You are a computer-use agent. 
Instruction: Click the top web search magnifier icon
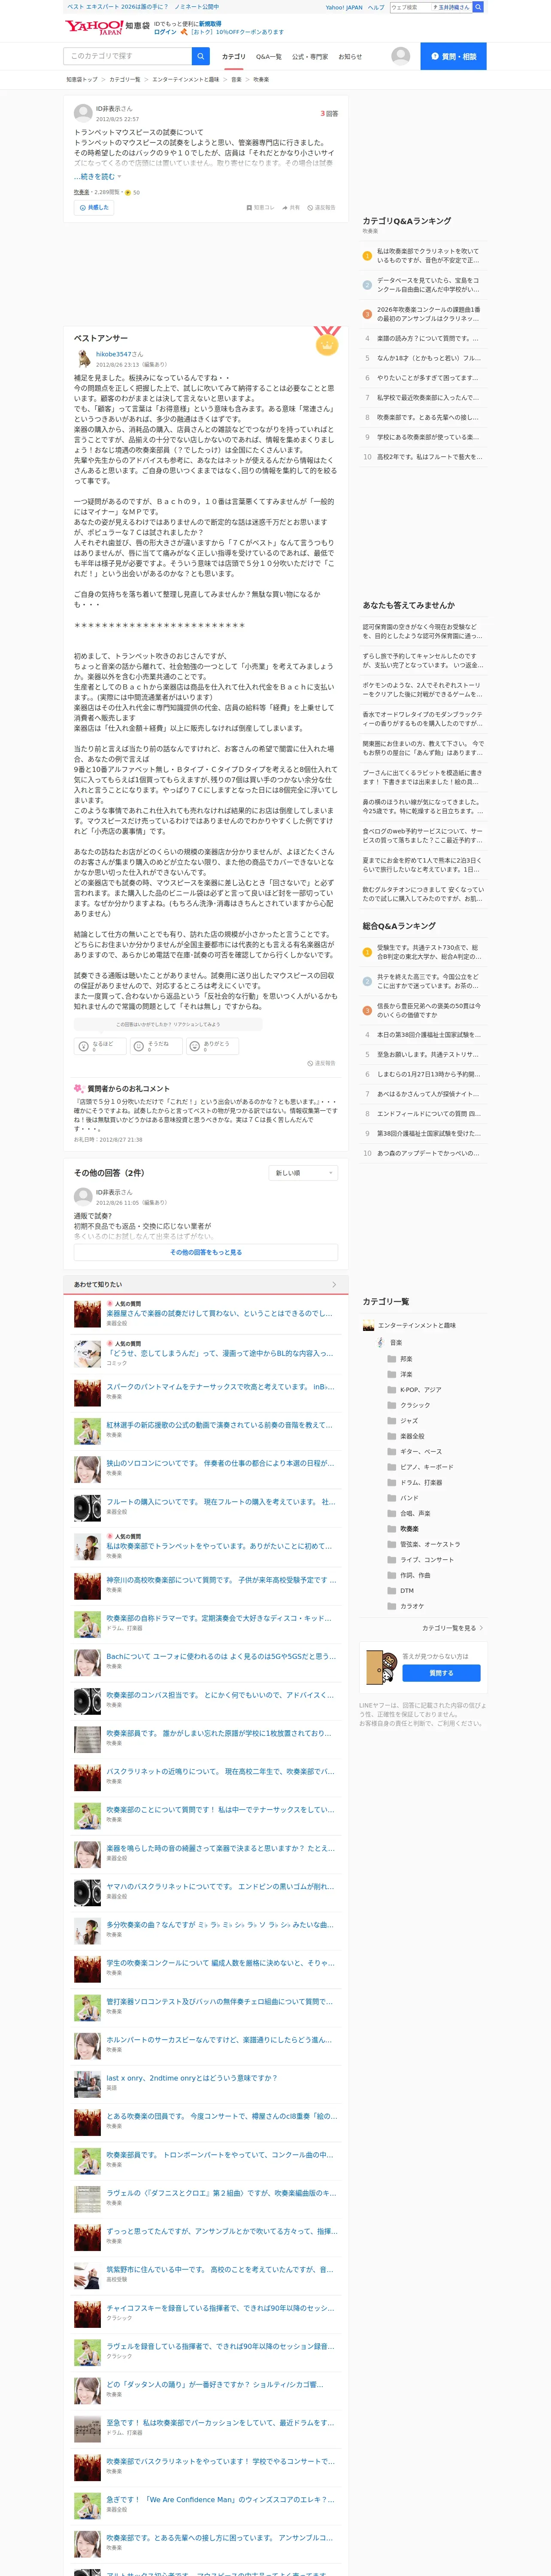click(x=478, y=7)
